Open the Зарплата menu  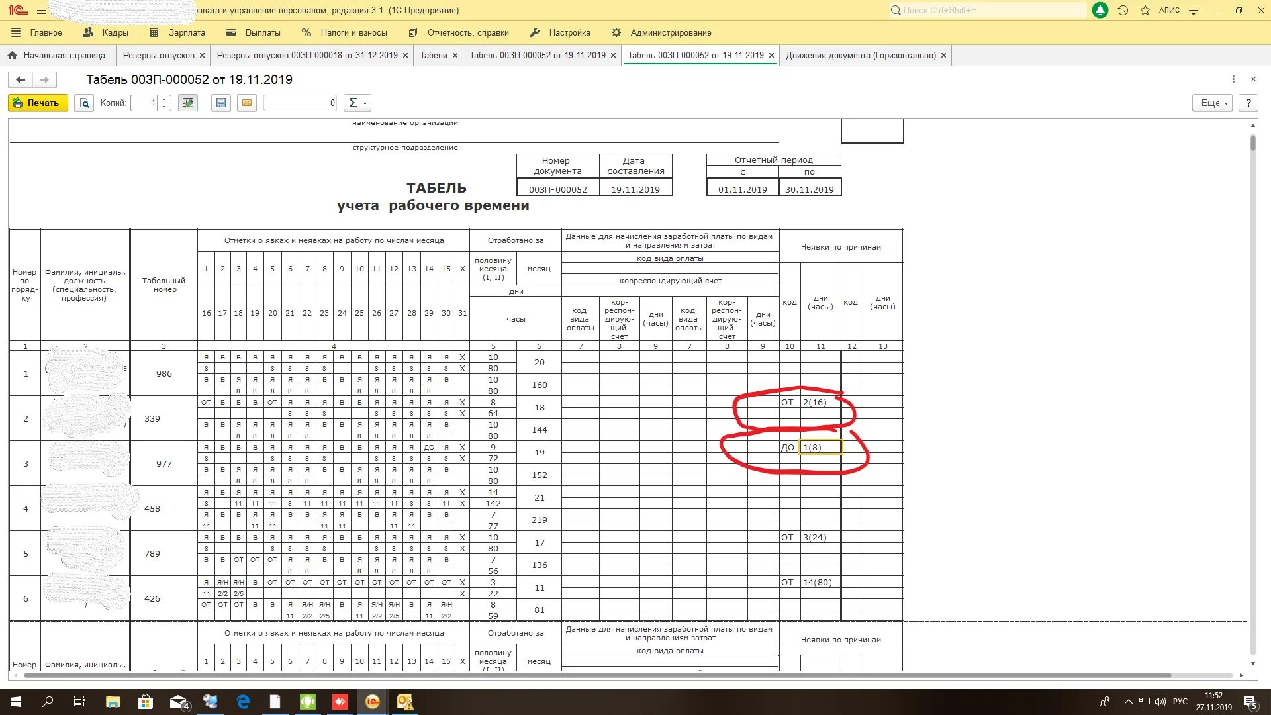coord(186,32)
